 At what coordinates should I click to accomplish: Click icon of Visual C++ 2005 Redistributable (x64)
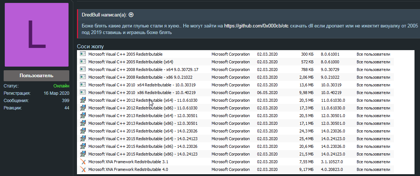[x=83, y=62]
